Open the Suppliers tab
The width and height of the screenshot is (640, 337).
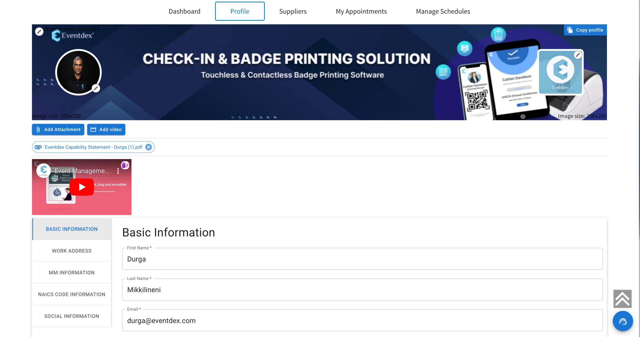293,11
